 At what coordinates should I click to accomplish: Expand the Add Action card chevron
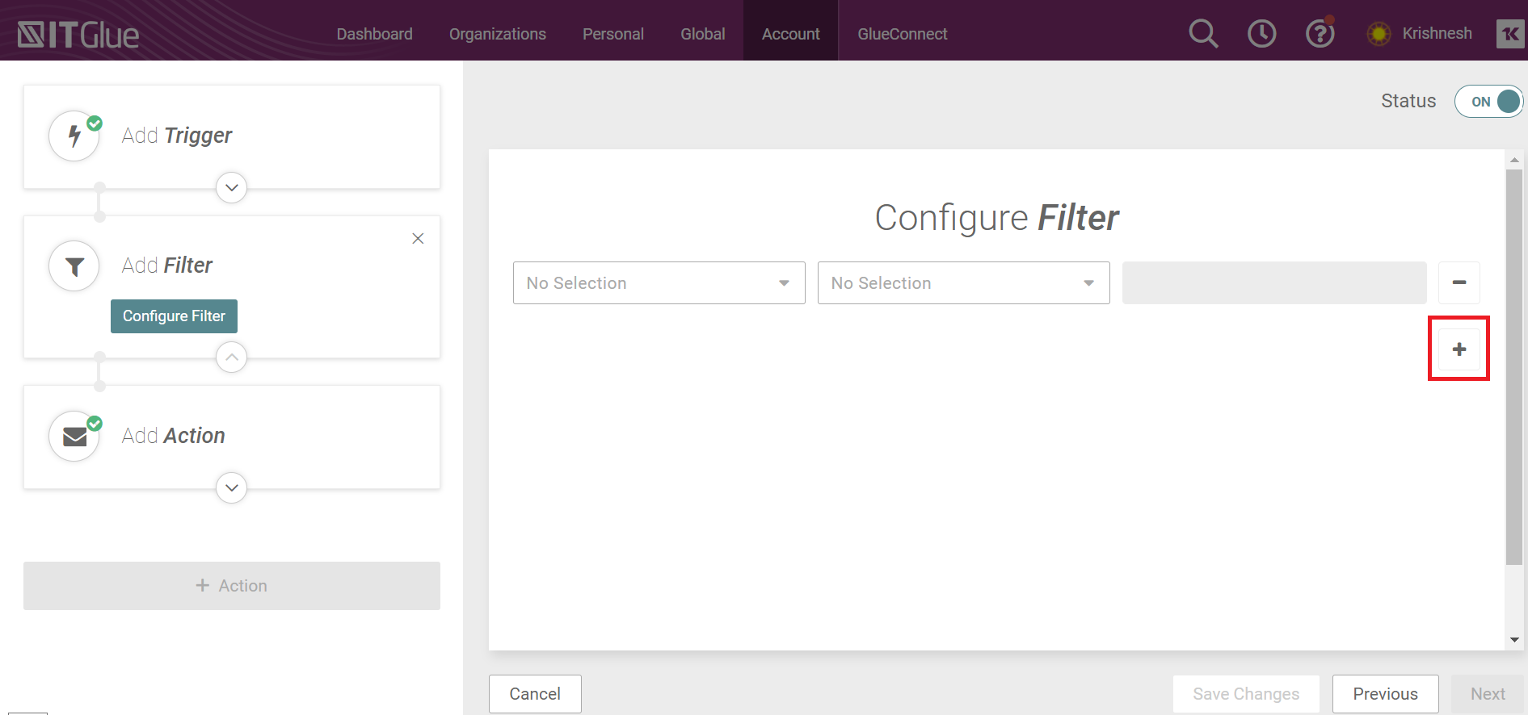click(232, 487)
